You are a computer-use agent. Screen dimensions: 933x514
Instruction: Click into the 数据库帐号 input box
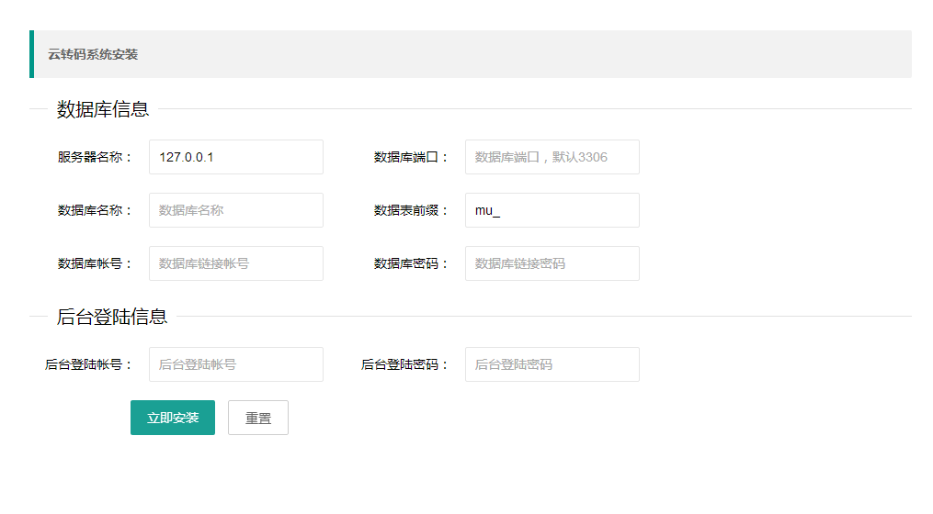[235, 263]
